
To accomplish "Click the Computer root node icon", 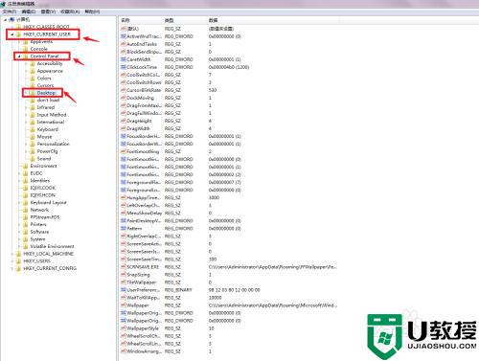I will tap(11, 19).
